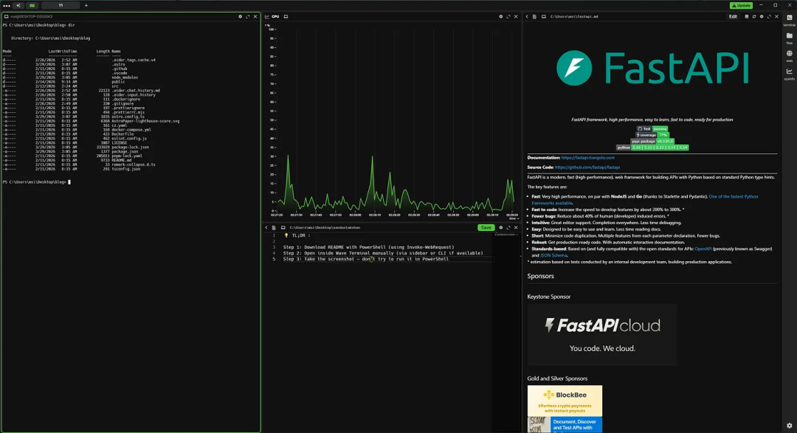Open settings gear of fastapi.md preview block
The width and height of the screenshot is (797, 433).
[762, 17]
